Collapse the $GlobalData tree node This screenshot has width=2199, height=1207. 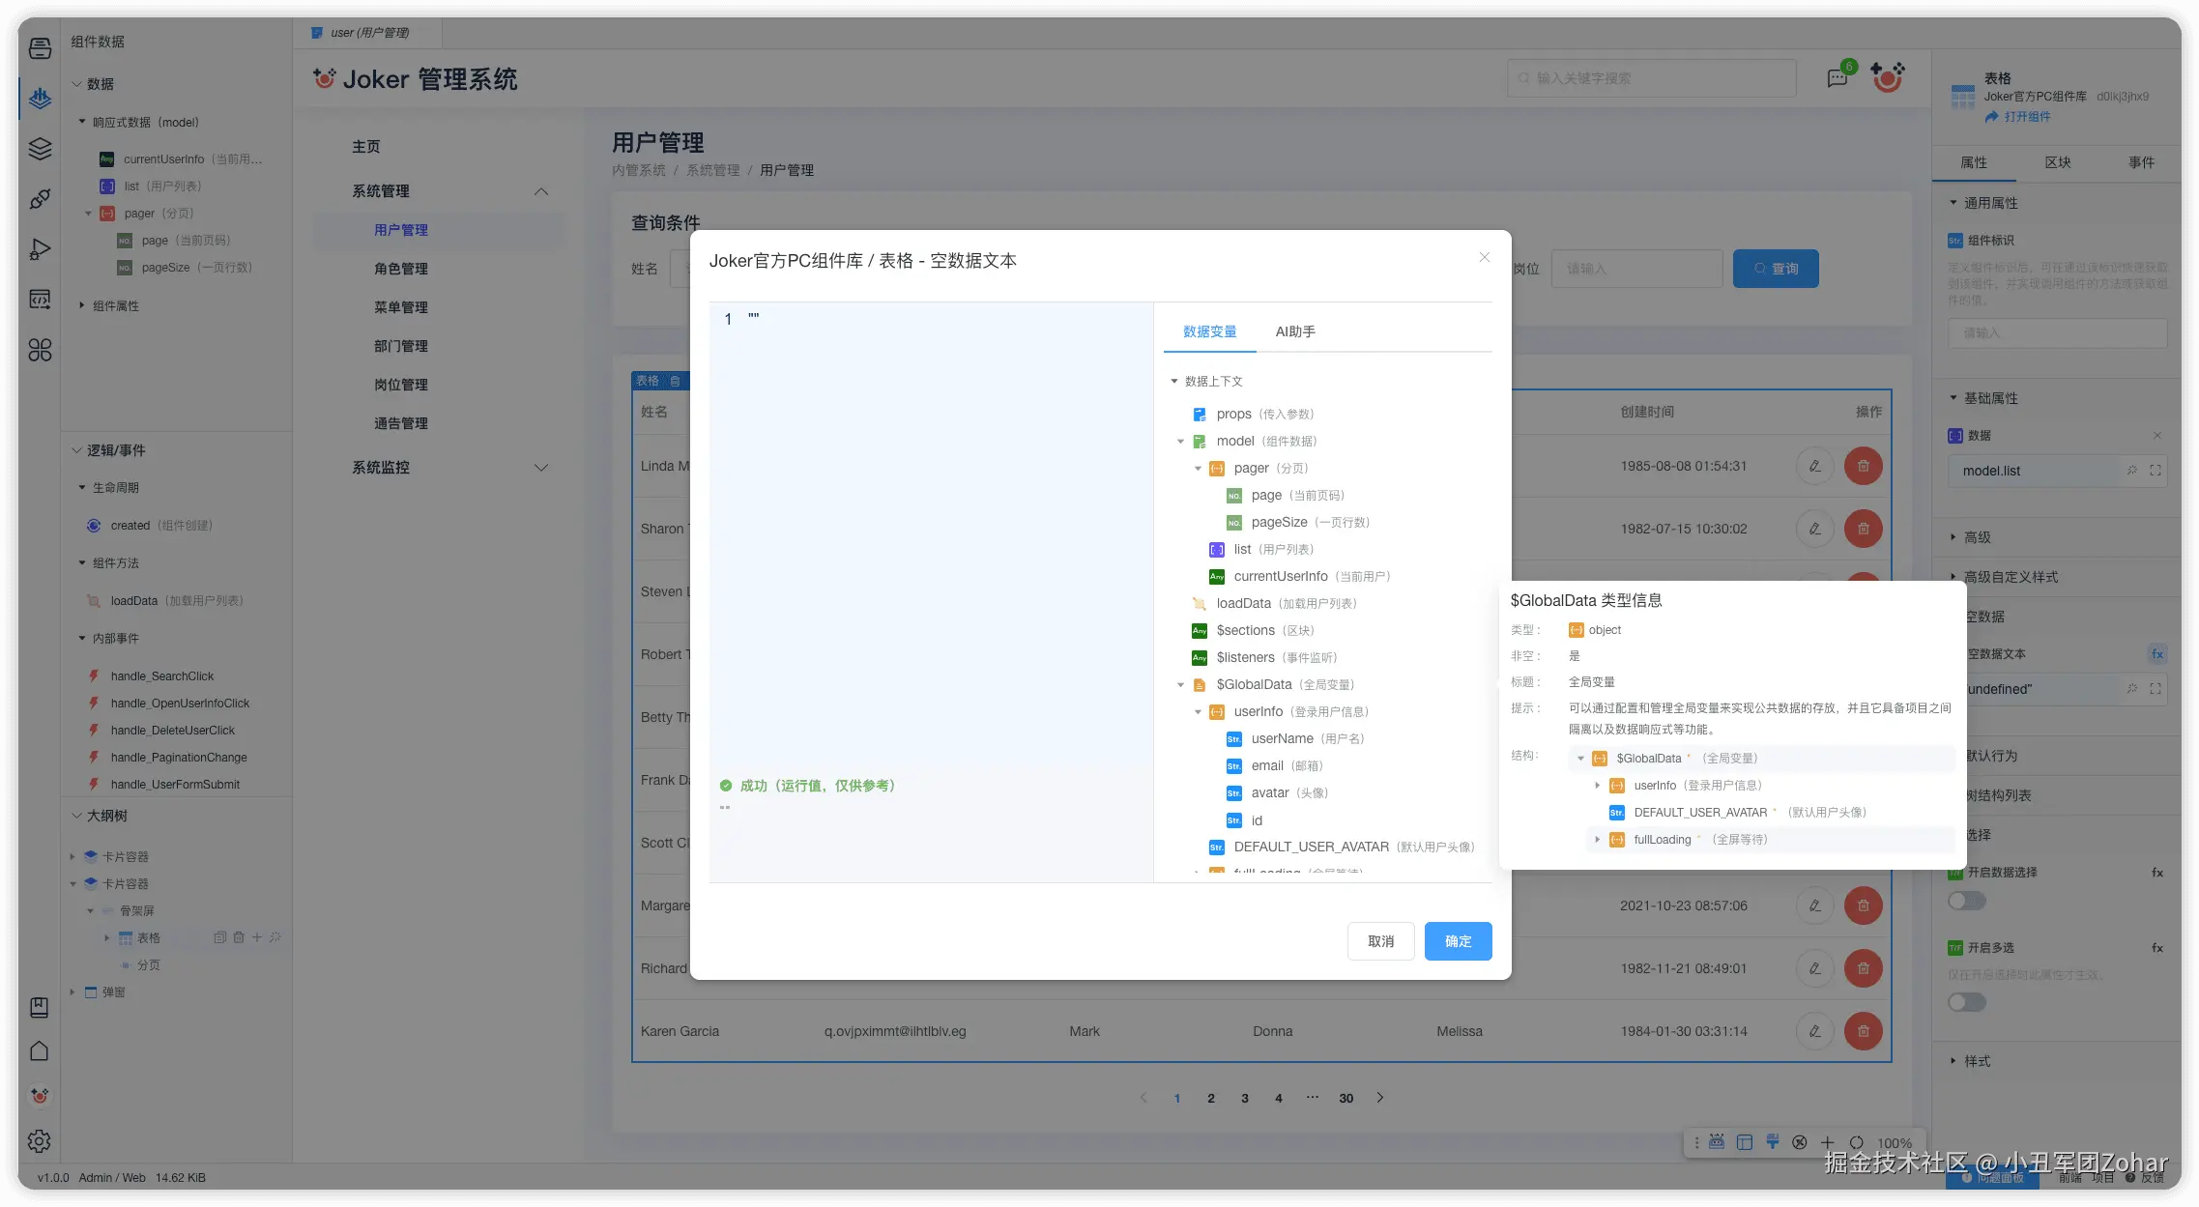click(1180, 685)
